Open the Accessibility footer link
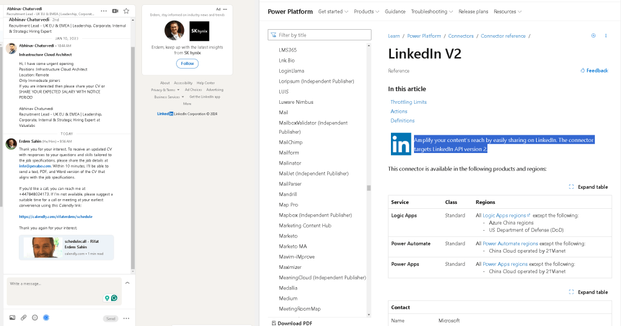The image size is (621, 326). pos(183,83)
